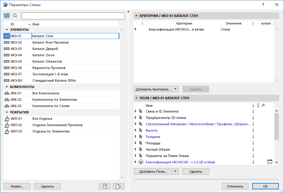Click sort arrow of Толщина field

point(253,137)
